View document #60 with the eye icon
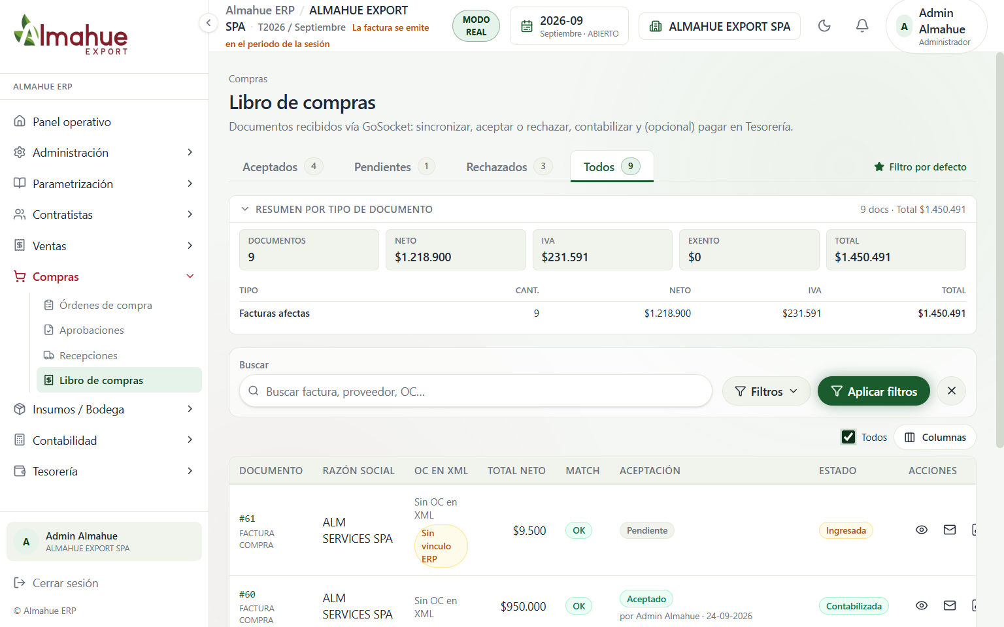Viewport: 1004px width, 627px height. pyautogui.click(x=922, y=606)
